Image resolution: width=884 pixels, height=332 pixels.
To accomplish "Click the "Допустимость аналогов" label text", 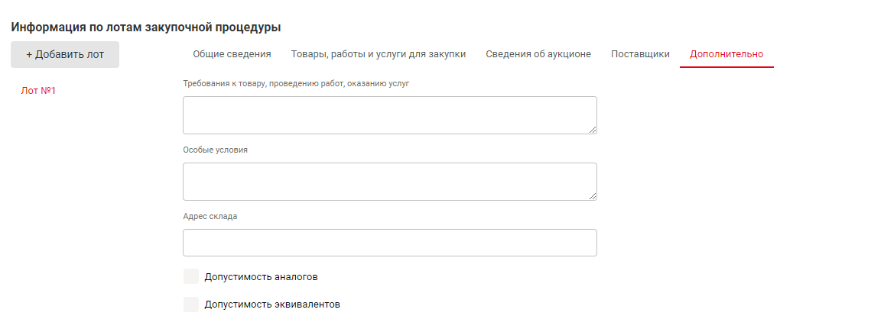I will pyautogui.click(x=261, y=276).
